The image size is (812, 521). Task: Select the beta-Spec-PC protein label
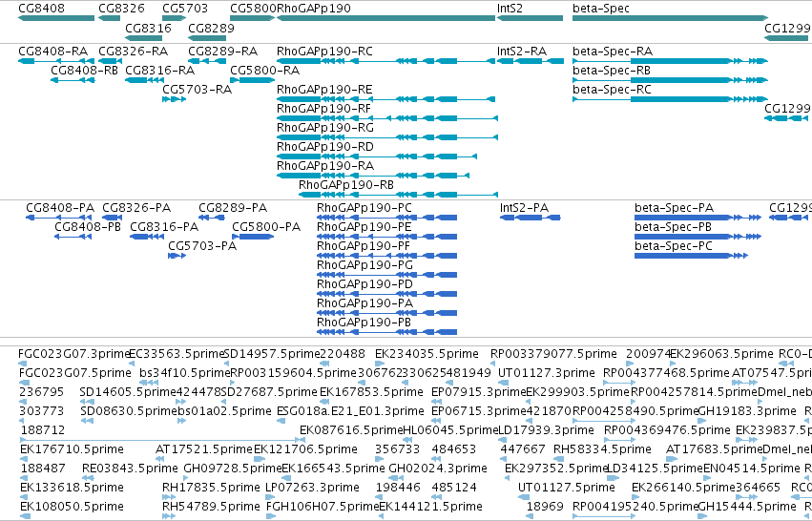pyautogui.click(x=674, y=246)
